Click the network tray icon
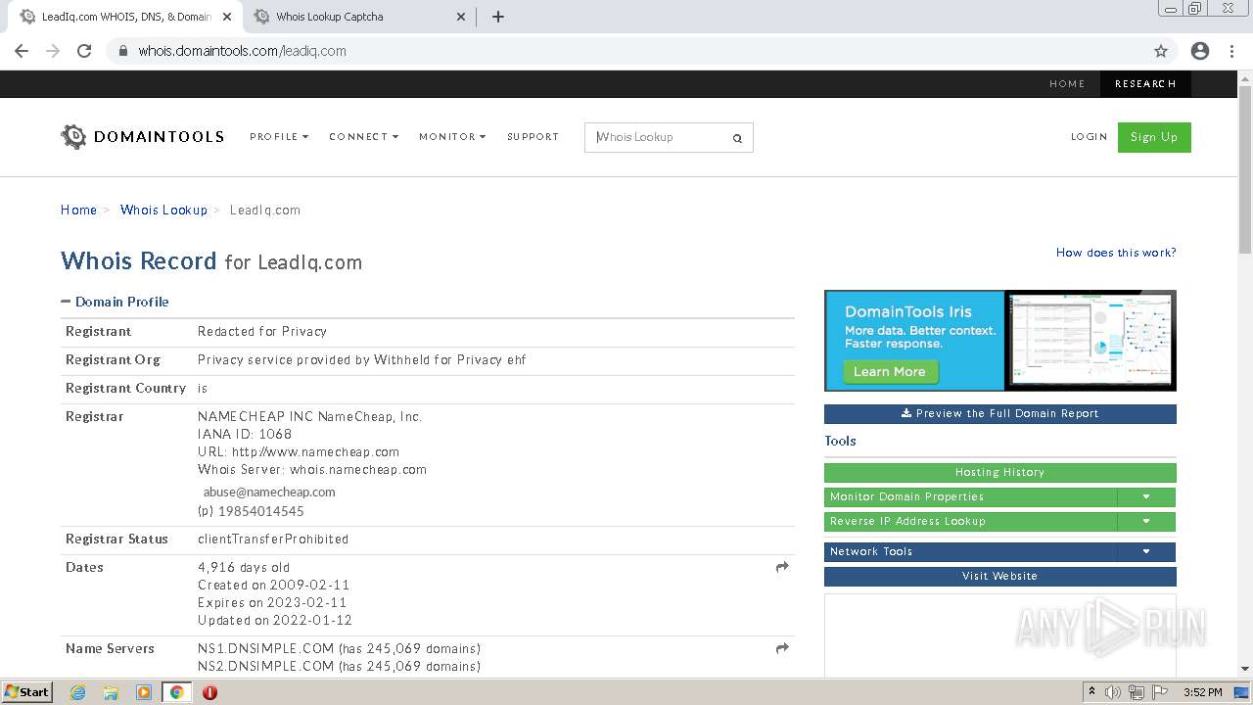1253x705 pixels. click(x=1137, y=692)
